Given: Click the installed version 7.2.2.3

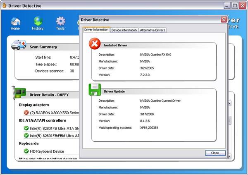Looking at the screenshot, I should (x=145, y=75).
